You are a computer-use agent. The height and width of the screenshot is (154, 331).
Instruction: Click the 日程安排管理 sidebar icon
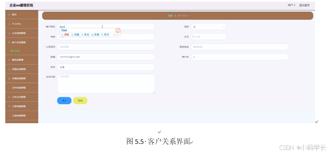pyautogui.click(x=9, y=69)
